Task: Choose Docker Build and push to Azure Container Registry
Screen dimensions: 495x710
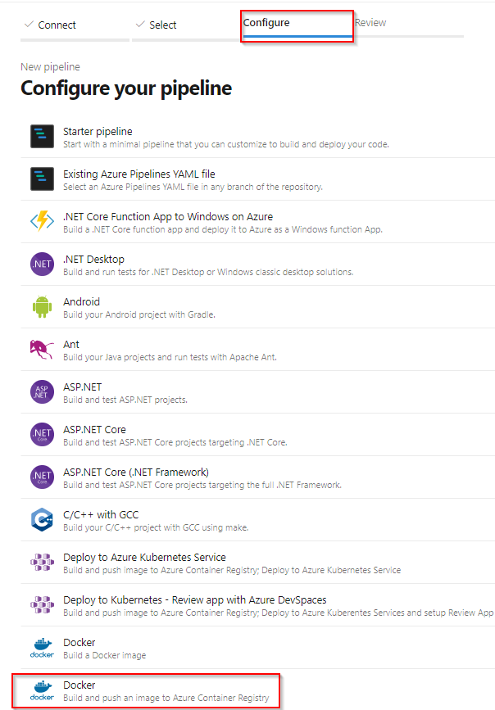Action: coord(147,691)
